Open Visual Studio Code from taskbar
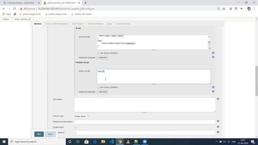The width and height of the screenshot is (258, 145). click(112, 141)
